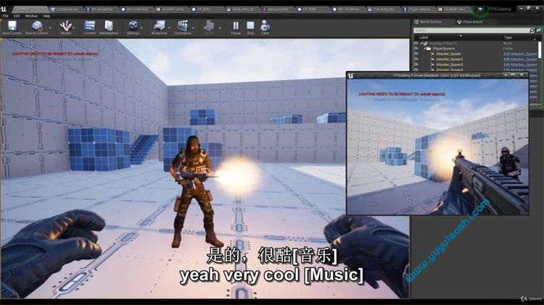Open the Window menu
Image resolution: width=544 pixels, height=305 pixels.
coord(31,16)
